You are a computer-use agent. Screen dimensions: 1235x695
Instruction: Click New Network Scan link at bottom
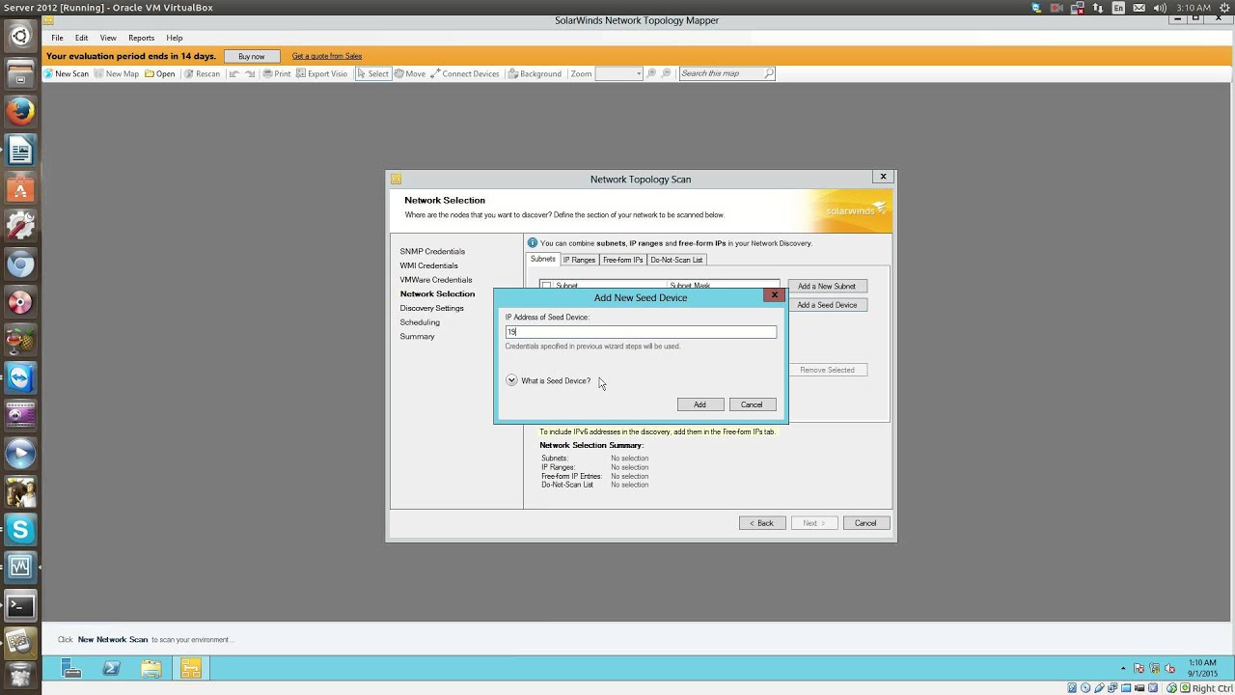(113, 639)
